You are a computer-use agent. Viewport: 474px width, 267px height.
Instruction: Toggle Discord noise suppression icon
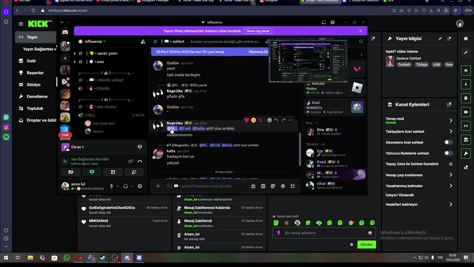tap(131, 161)
